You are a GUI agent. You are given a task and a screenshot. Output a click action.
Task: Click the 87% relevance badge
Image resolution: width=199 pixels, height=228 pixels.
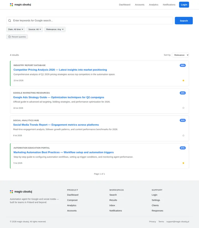point(183,148)
